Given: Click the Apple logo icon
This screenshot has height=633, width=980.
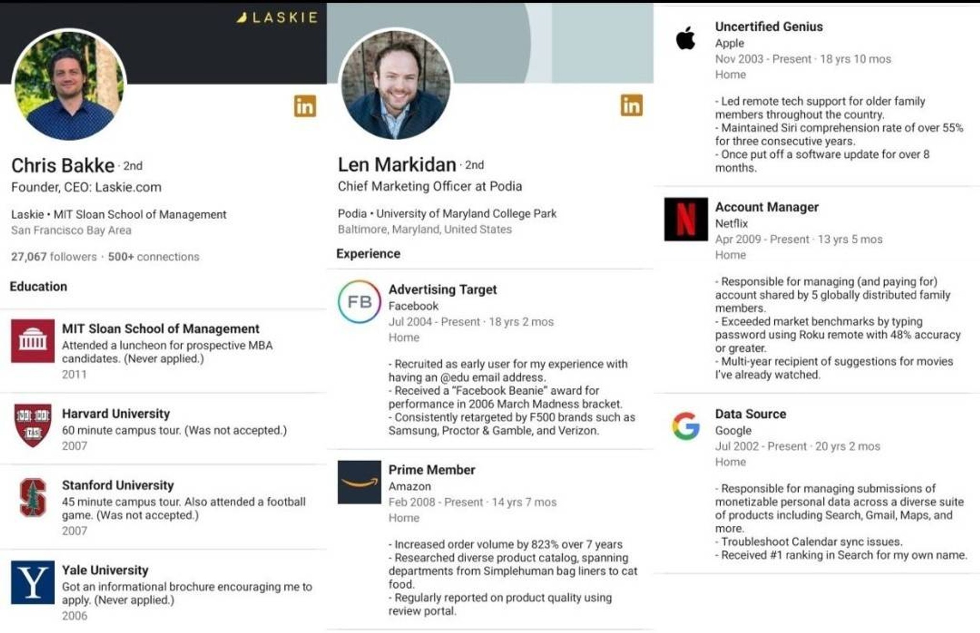Looking at the screenshot, I should click(x=686, y=38).
